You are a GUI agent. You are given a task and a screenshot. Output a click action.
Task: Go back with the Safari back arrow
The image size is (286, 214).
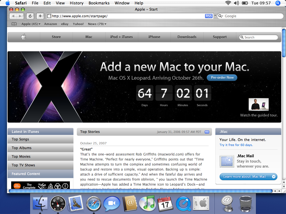point(13,16)
